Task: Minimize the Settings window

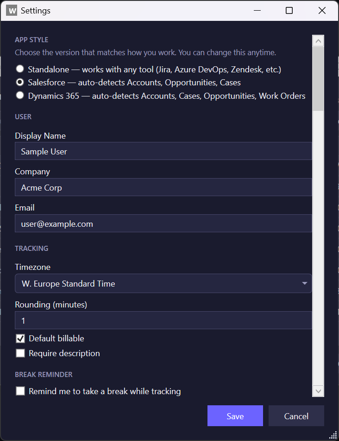Action: [x=257, y=11]
